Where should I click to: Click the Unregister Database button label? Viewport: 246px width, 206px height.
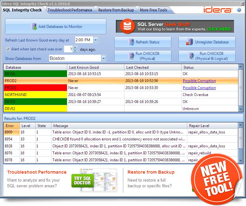(x=212, y=42)
